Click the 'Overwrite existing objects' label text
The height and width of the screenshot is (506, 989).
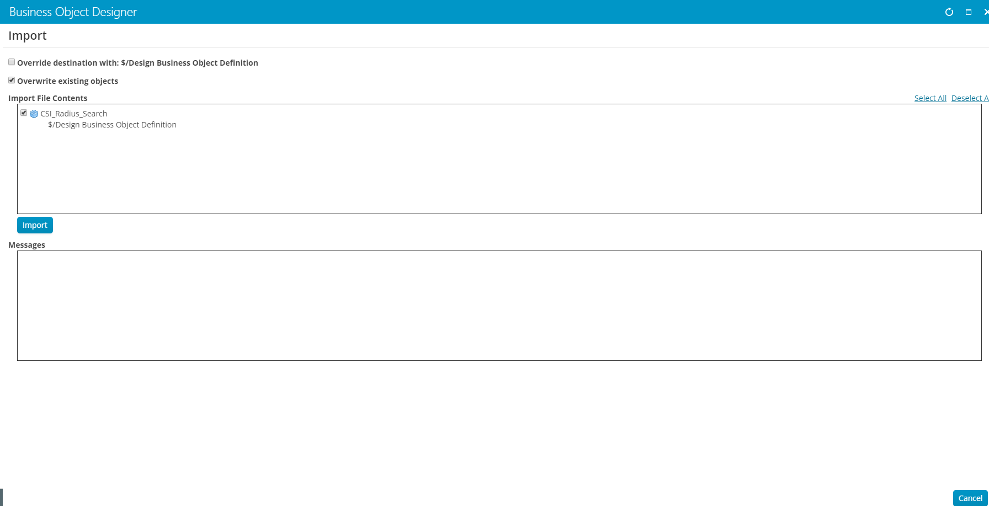click(67, 81)
